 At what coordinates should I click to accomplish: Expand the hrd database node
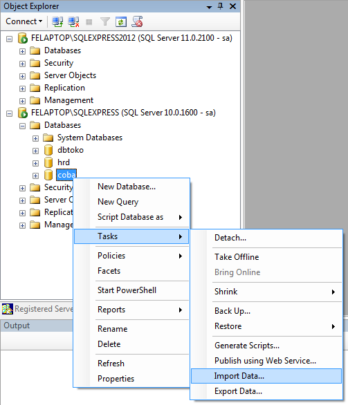tap(36, 163)
